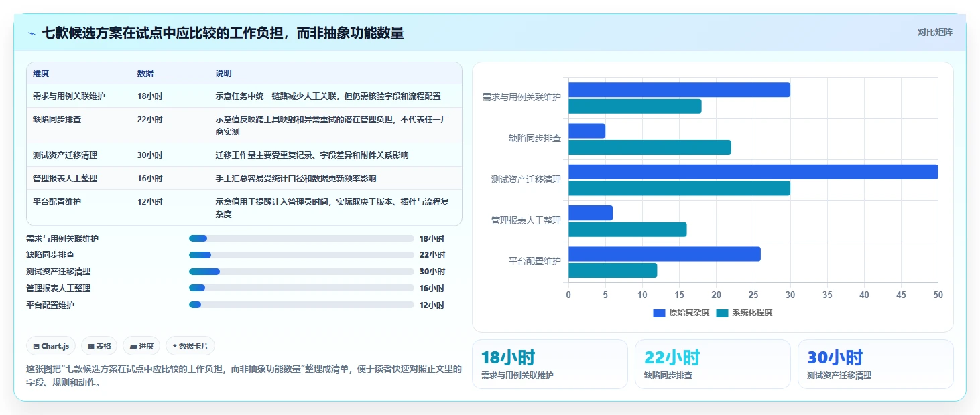
Task: Click the x-axis tick label 50
Action: 938,295
